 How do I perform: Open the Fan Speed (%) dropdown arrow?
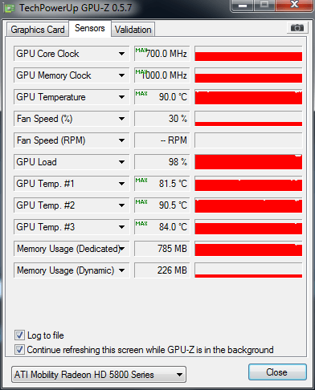coord(121,119)
